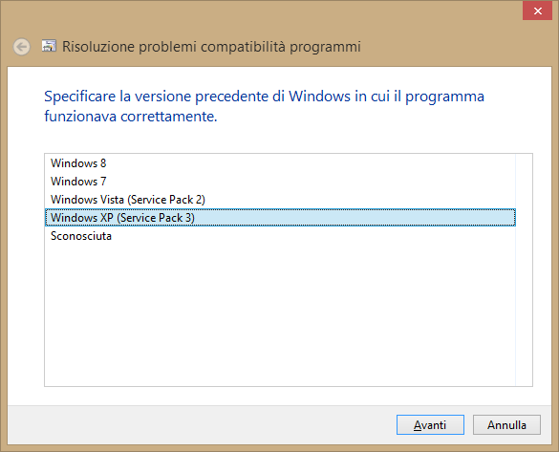Cancel the wizard via Annulla
The width and height of the screenshot is (559, 452).
pos(506,424)
